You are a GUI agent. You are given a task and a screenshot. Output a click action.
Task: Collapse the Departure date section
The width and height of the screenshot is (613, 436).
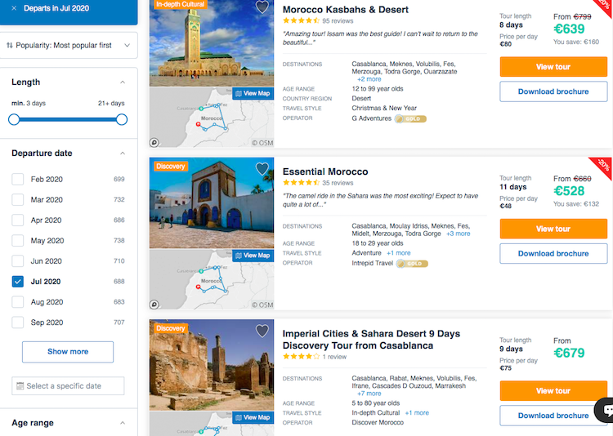coord(123,153)
